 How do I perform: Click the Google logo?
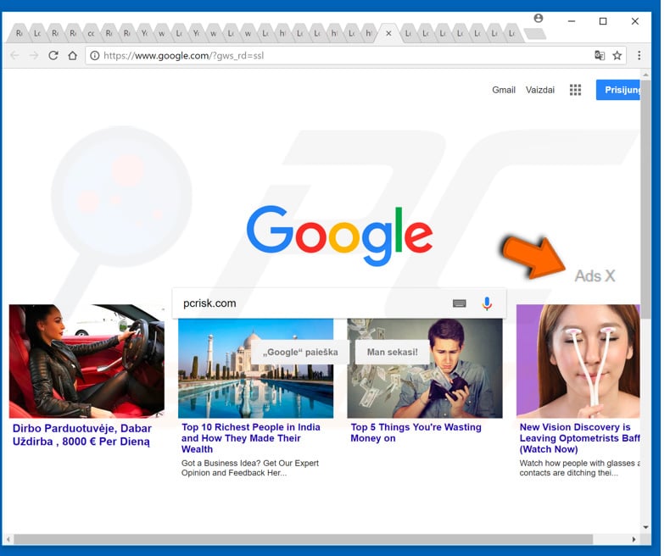coord(340,236)
